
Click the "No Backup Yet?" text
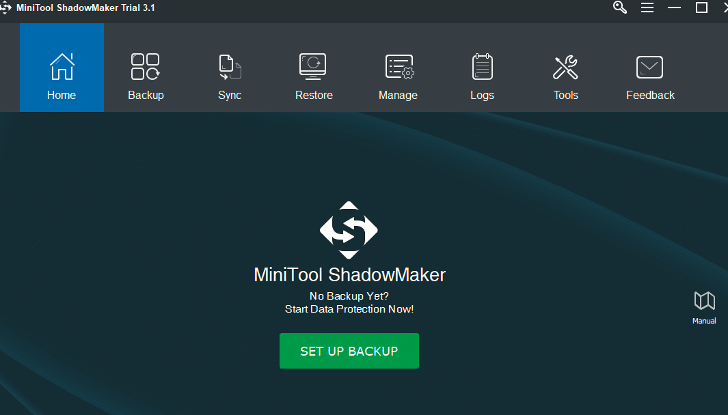349,296
